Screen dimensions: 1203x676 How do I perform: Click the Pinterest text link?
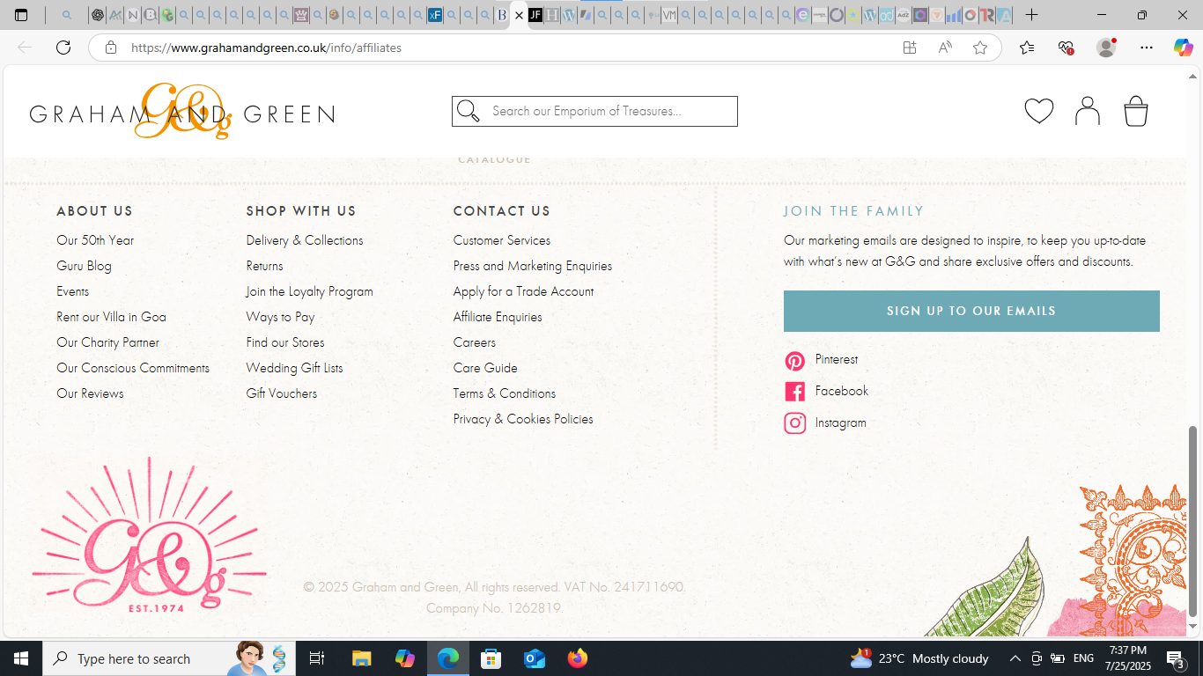(x=837, y=359)
